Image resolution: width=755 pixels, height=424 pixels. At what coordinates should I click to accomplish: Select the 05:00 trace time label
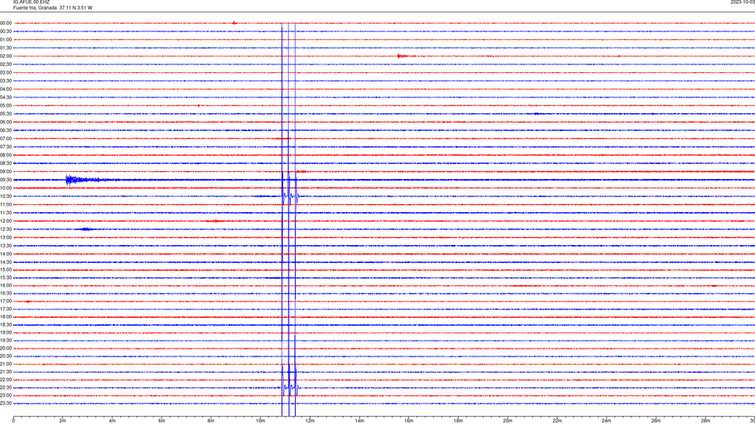(6, 106)
